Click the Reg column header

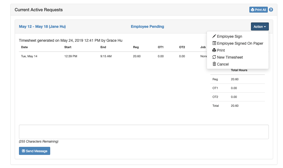coord(136,47)
